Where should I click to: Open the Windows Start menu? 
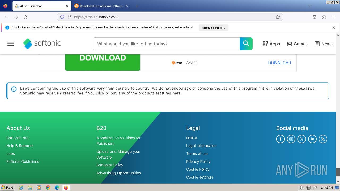[x=7, y=188]
